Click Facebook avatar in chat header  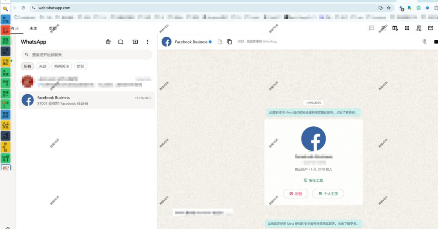[x=166, y=42]
